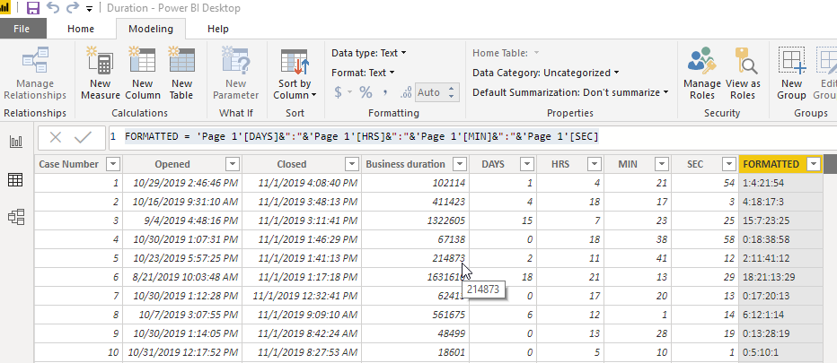Click cell 1322605 in Business duration
Screen dimensions: 837x363
click(x=415, y=220)
